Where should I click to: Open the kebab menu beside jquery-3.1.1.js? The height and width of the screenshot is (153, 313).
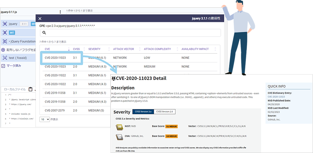click(61, 12)
